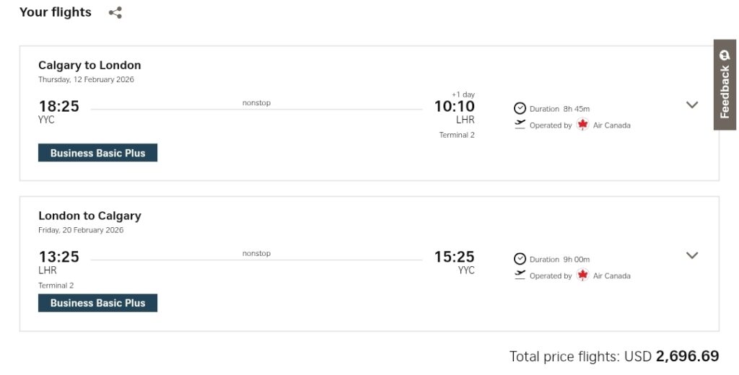Click the speech bubble icon on Feedback tab
Screen dimensions: 739x375
pyautogui.click(x=725, y=56)
